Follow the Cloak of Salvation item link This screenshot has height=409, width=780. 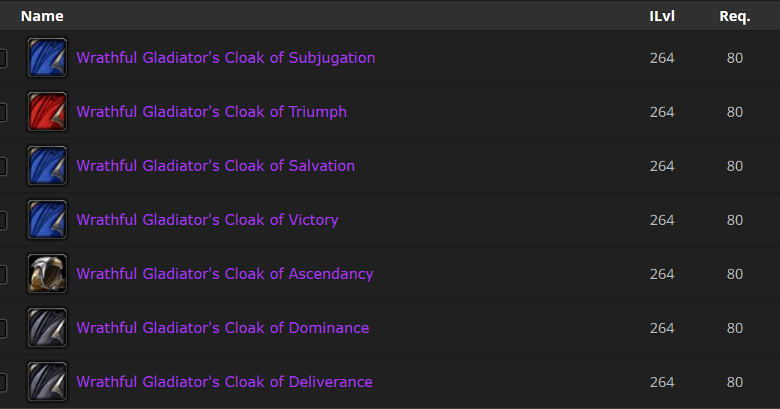[216, 166]
